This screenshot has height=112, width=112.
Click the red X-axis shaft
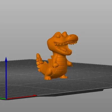point(20,97)
